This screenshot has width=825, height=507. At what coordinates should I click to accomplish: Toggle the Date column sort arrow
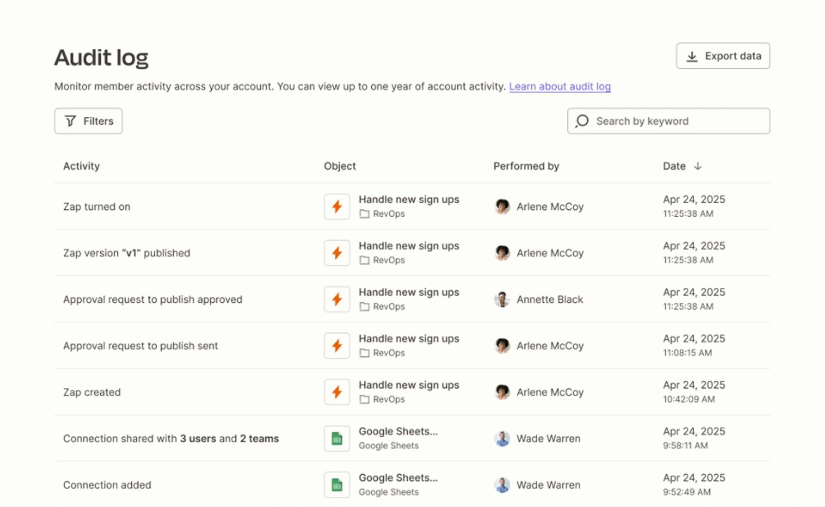click(698, 166)
